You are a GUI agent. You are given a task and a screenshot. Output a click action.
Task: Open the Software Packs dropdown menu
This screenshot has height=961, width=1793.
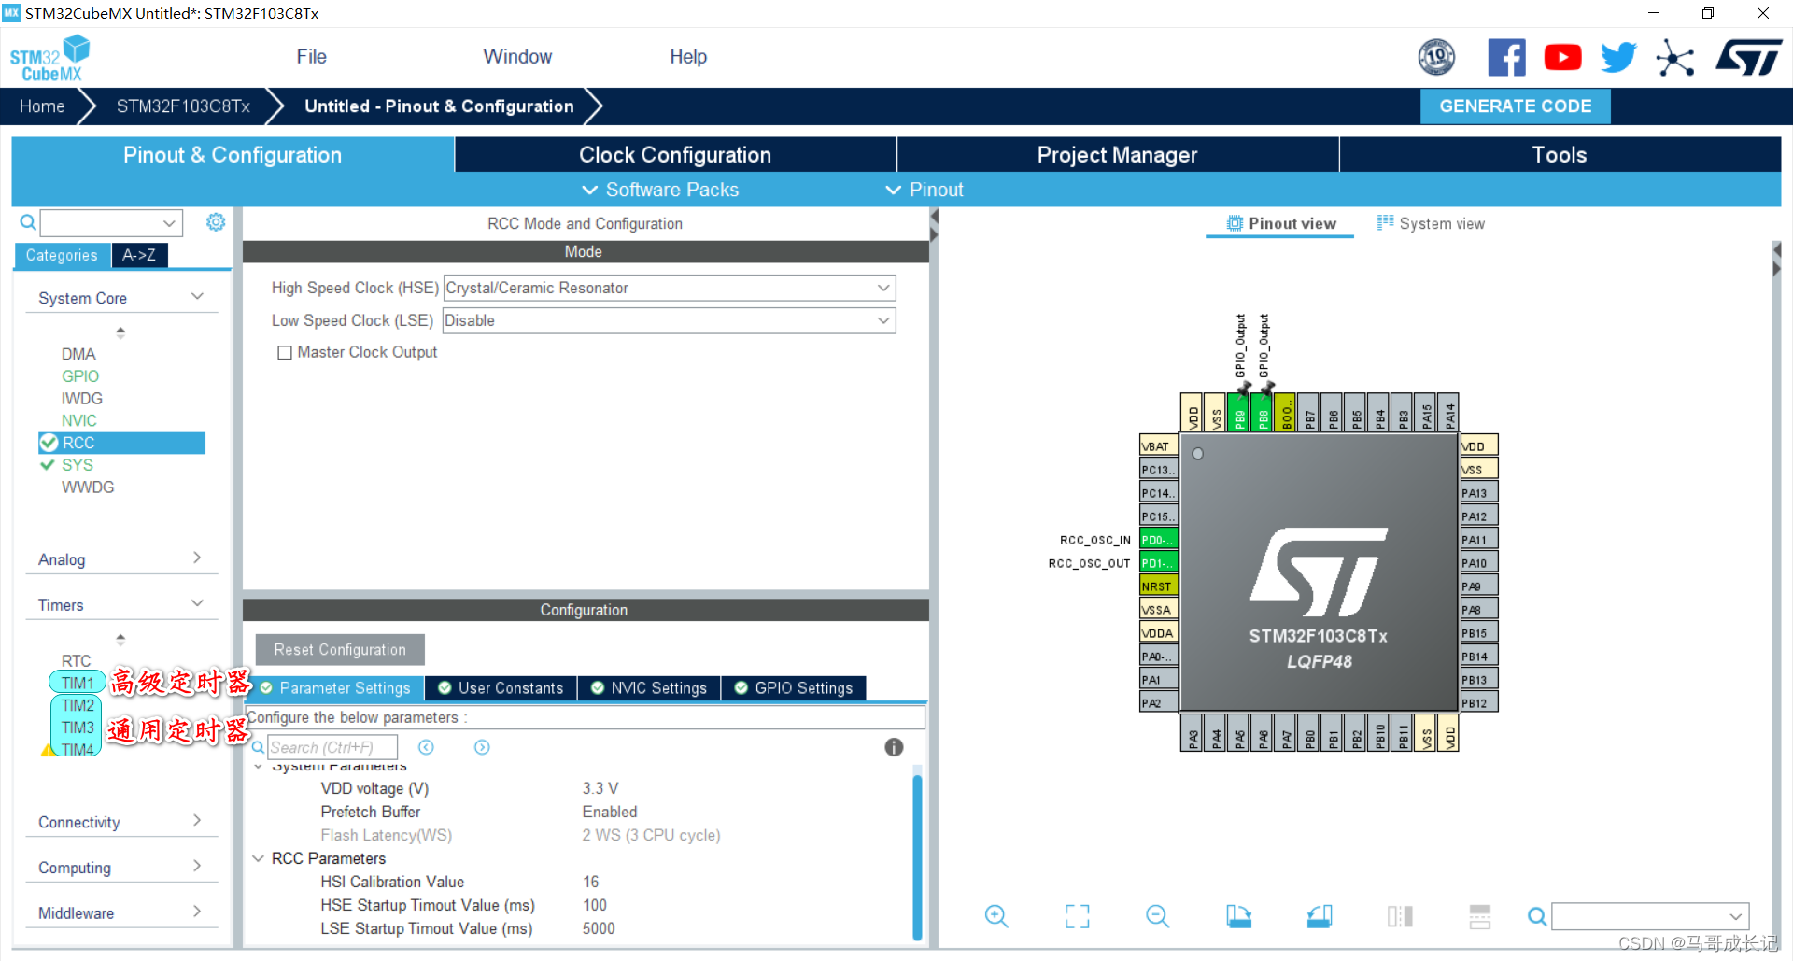point(660,190)
